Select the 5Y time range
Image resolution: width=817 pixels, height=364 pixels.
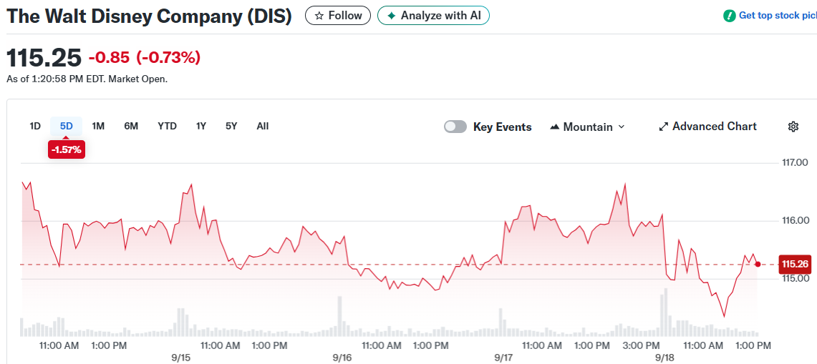point(231,126)
